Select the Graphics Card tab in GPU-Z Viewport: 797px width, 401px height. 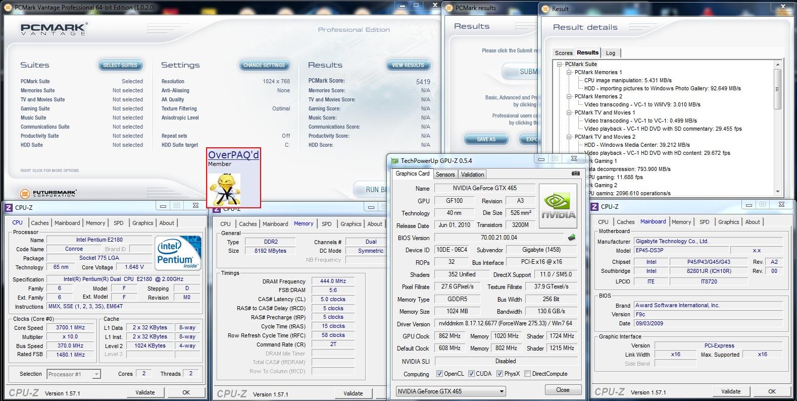[x=413, y=174]
